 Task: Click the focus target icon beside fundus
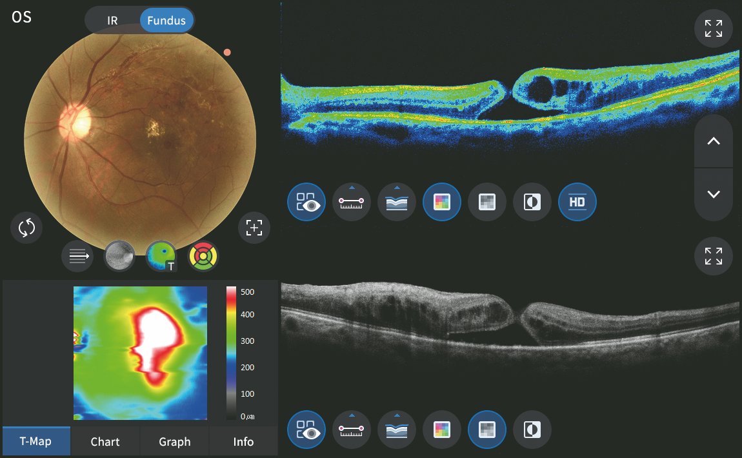coord(254,228)
